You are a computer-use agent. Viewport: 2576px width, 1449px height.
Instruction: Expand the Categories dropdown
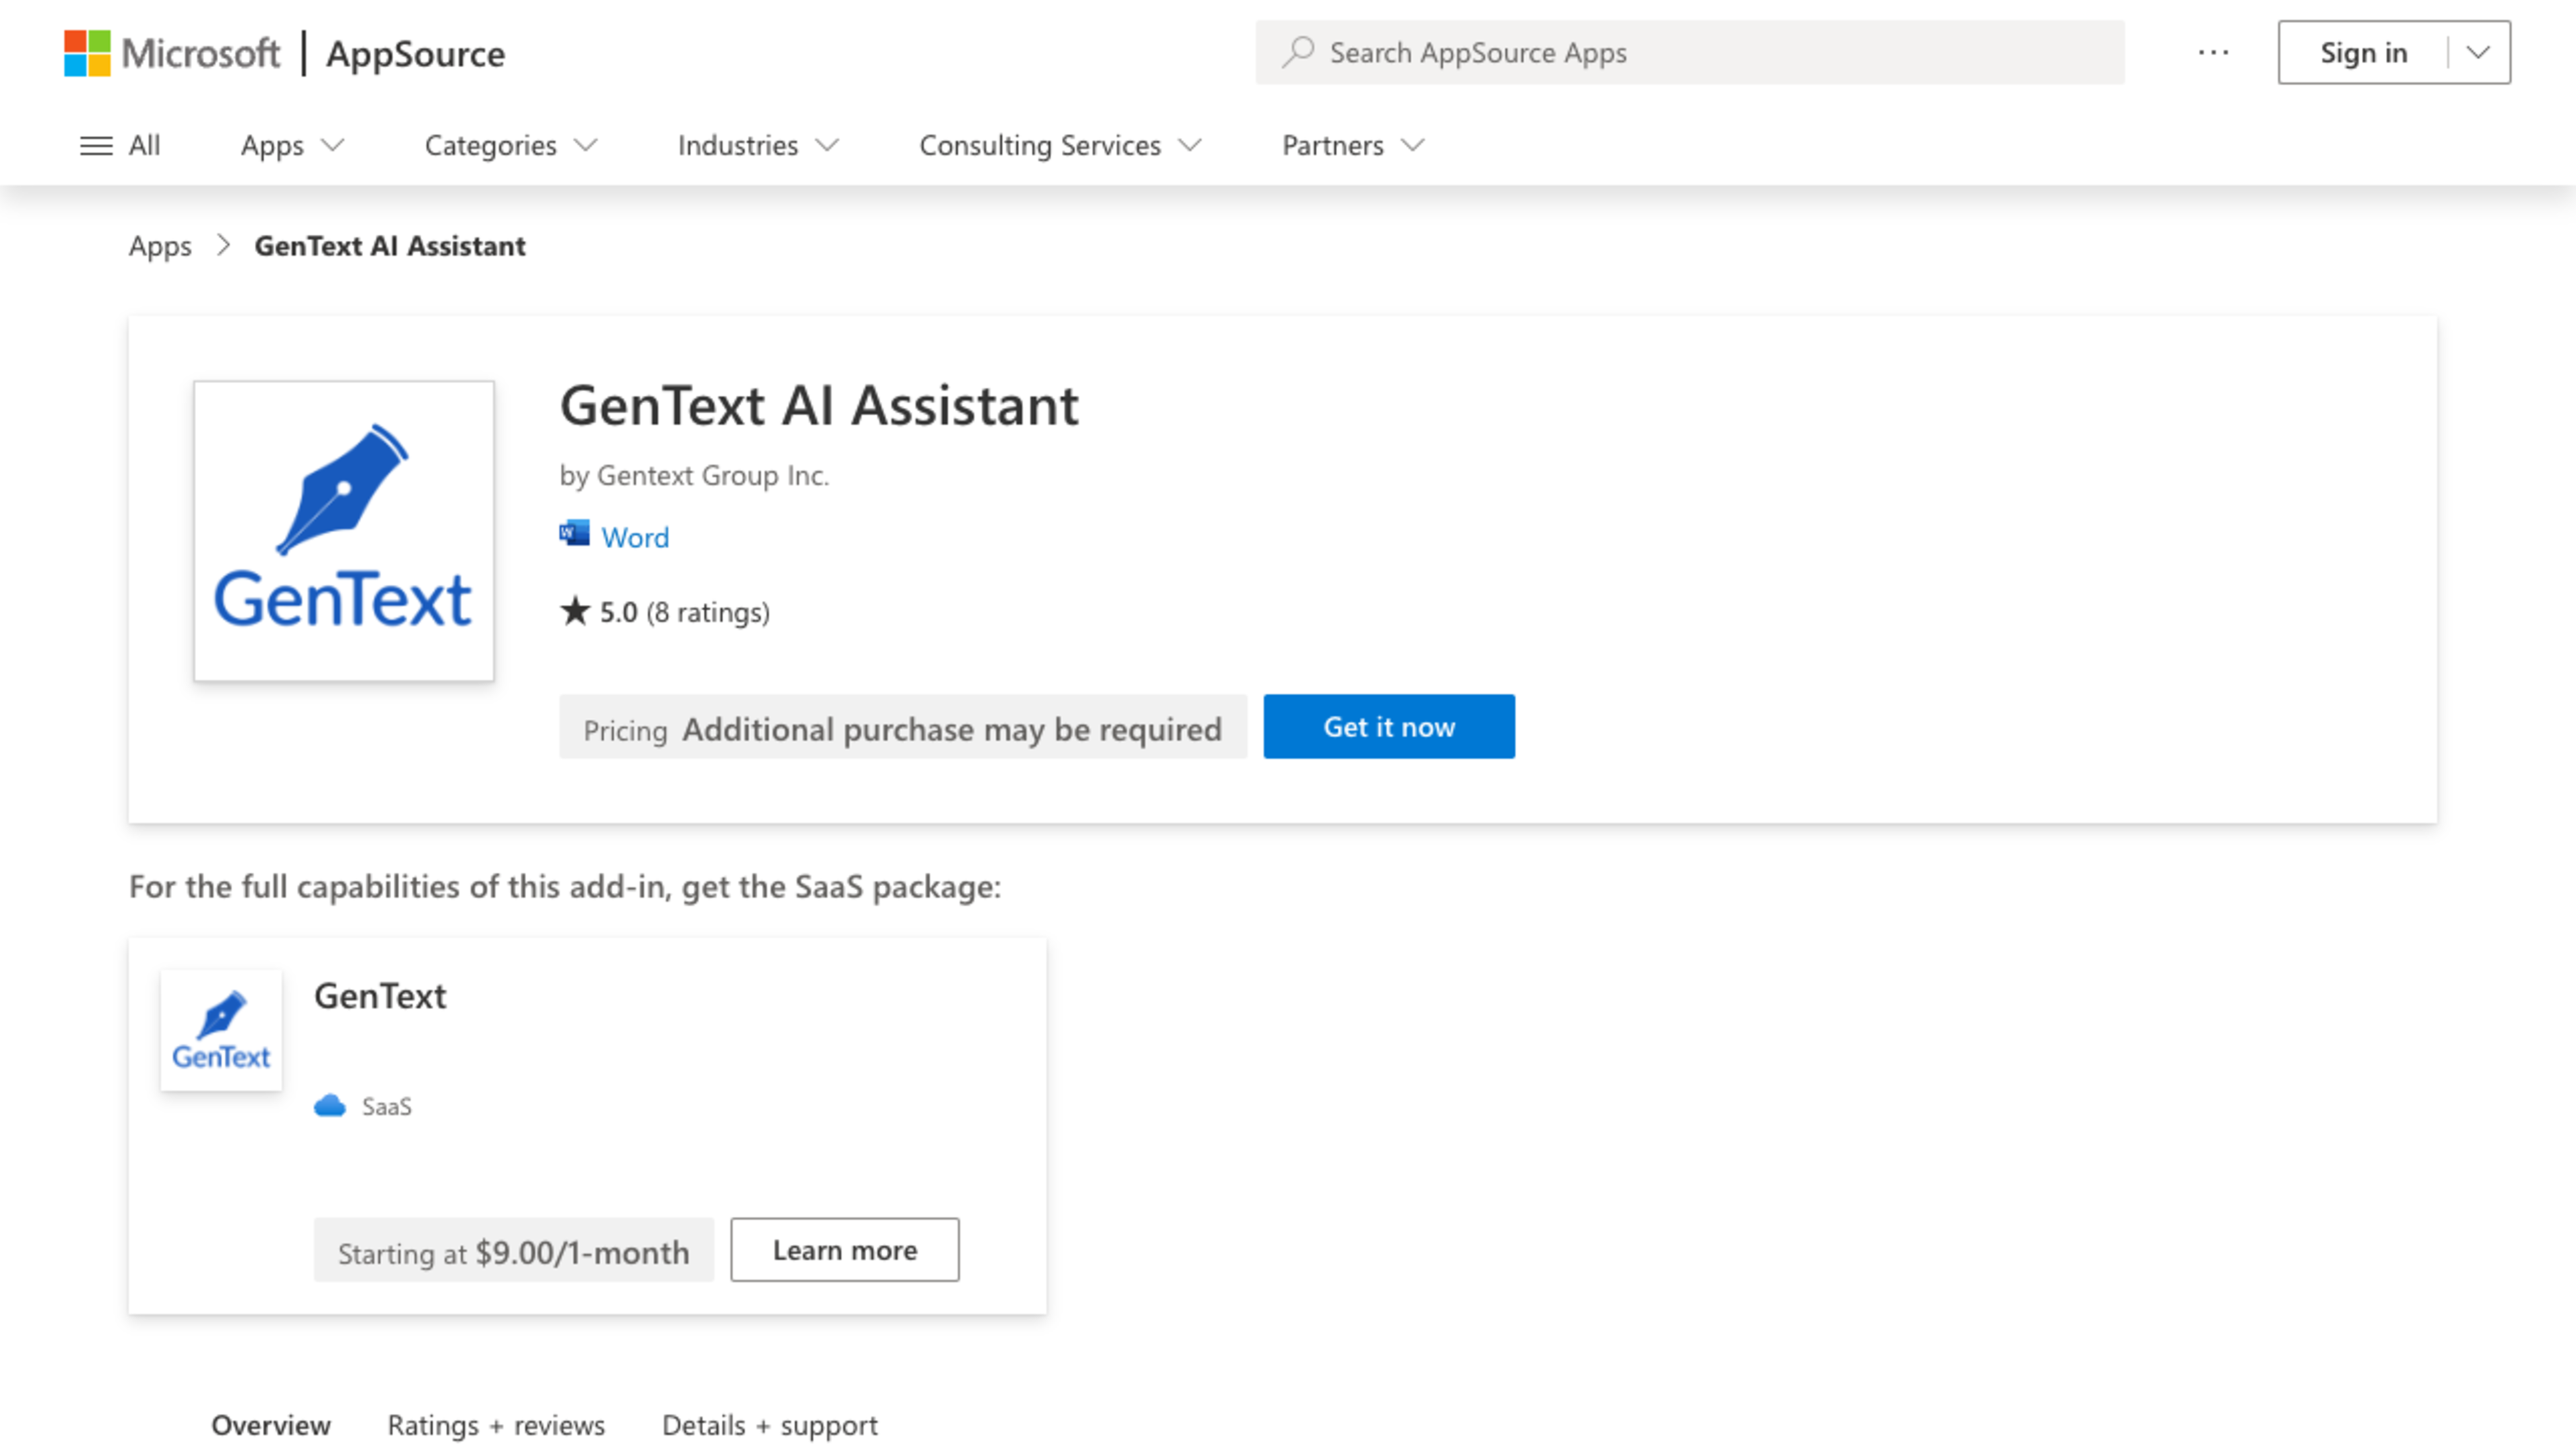point(510,145)
